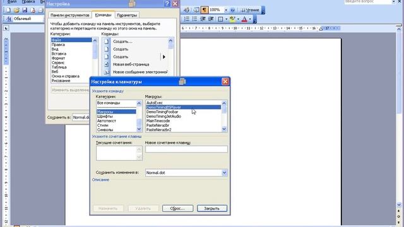Click the Outside border icon
This screenshot has width=404, height=227.
(x=220, y=19)
